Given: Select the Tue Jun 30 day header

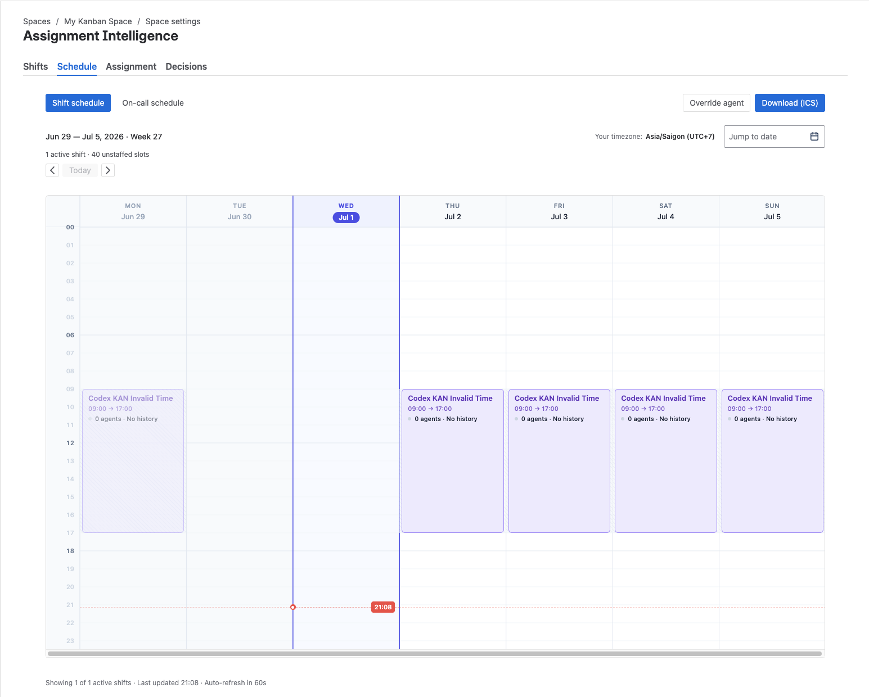Looking at the screenshot, I should 240,212.
